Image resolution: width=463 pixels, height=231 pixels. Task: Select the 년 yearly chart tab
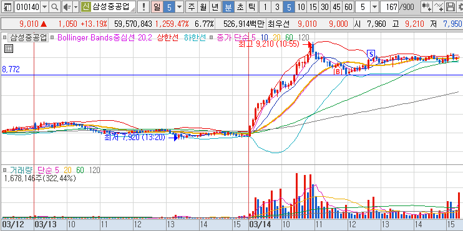(215, 7)
